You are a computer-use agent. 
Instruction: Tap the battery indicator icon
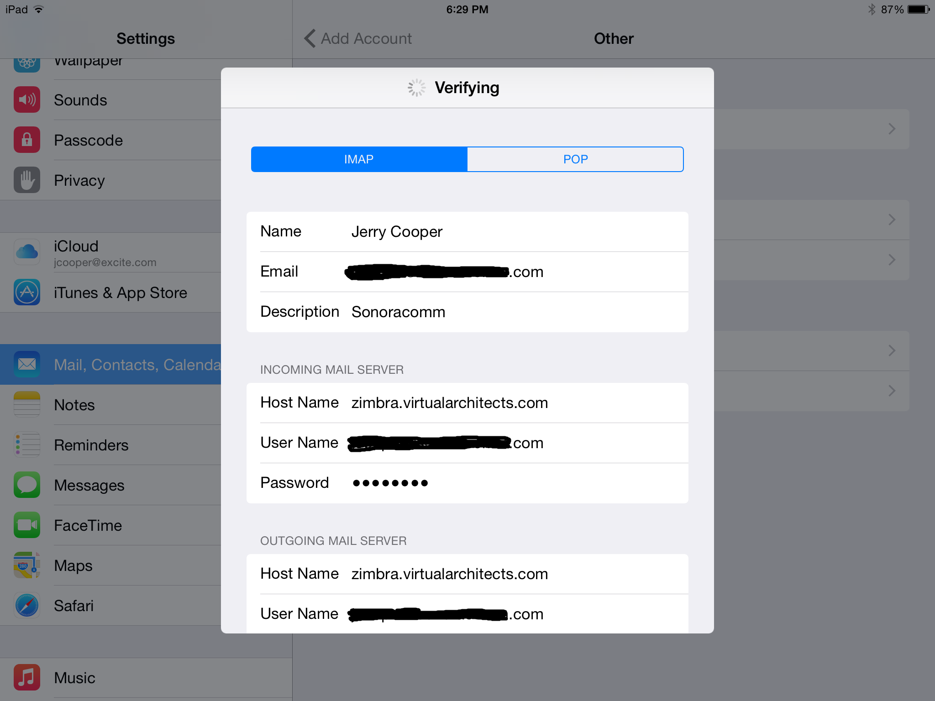pyautogui.click(x=919, y=10)
